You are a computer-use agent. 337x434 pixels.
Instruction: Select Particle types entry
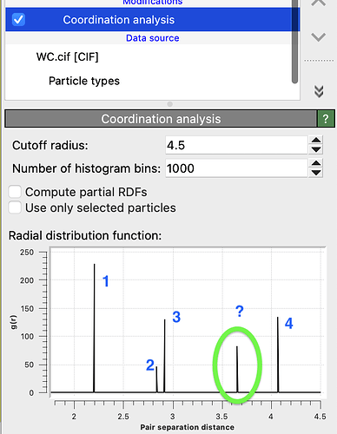[x=84, y=81]
